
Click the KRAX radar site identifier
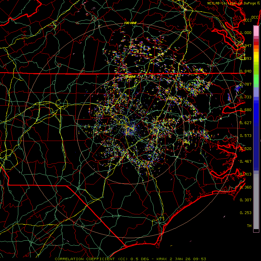tap(162, 259)
